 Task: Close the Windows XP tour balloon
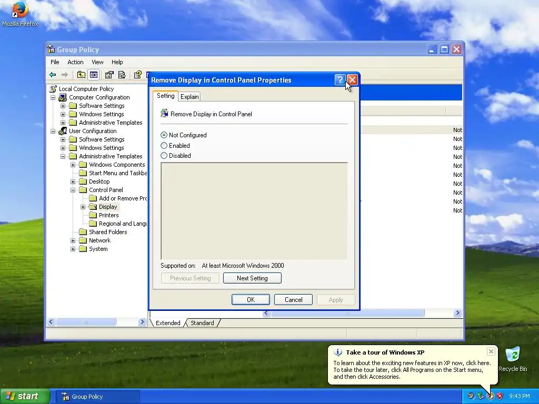491,351
